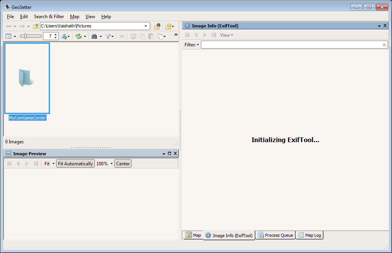Click the sort images icon
The width and height of the screenshot is (392, 253).
(65, 36)
